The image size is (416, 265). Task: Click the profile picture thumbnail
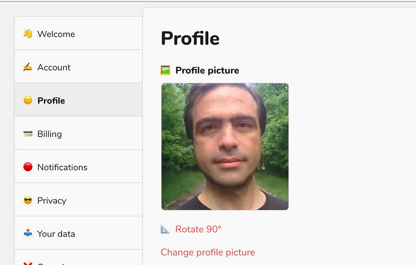225,147
